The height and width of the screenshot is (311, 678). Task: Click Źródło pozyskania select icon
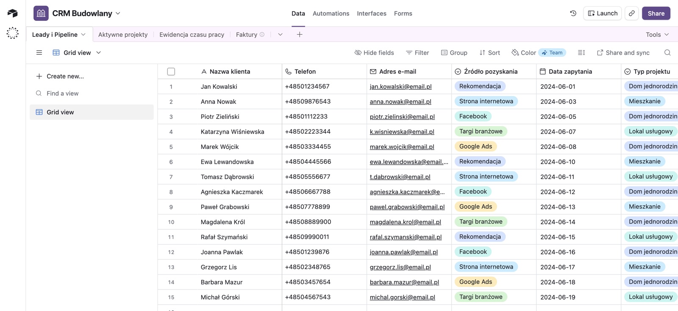pos(458,72)
